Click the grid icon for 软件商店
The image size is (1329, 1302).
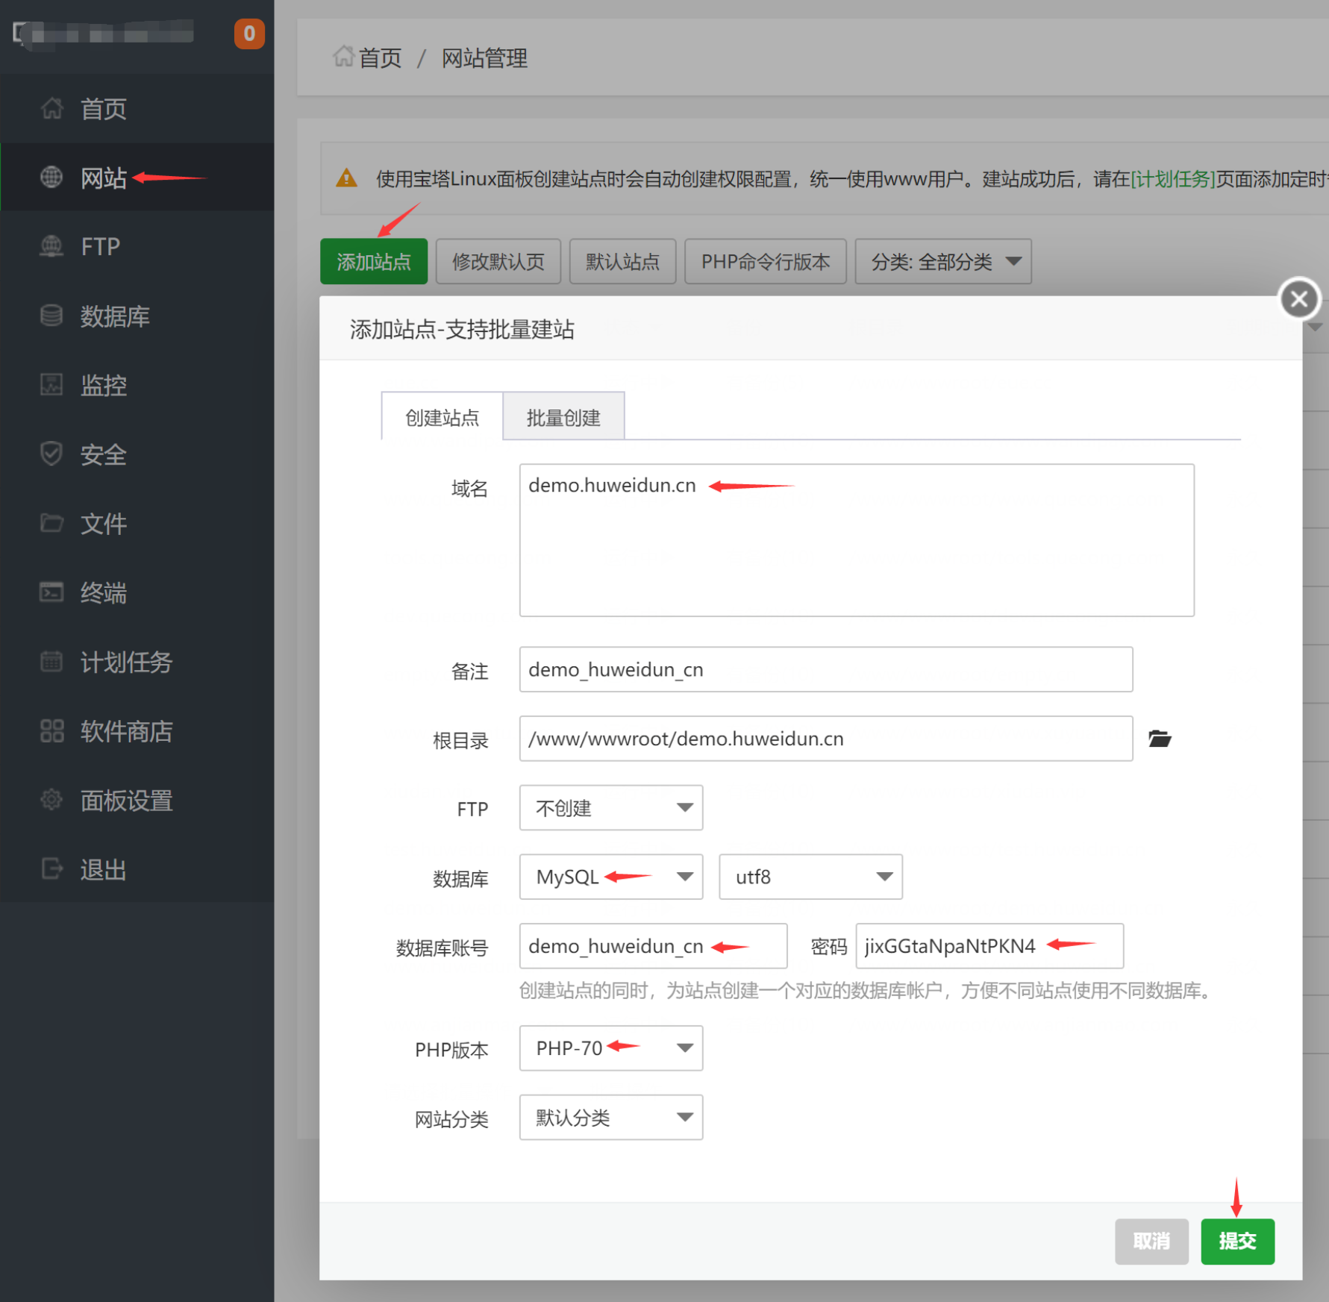tap(51, 731)
